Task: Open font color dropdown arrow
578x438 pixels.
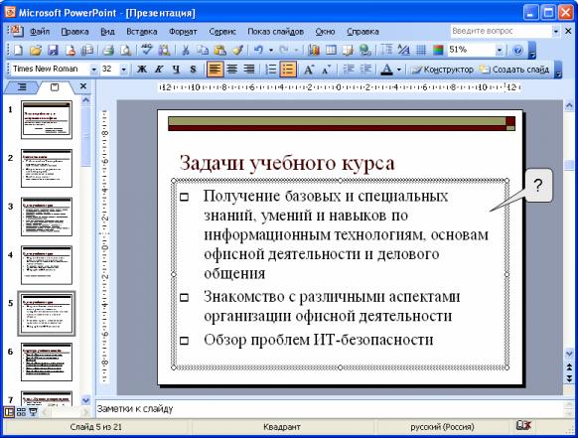Action: (x=398, y=70)
